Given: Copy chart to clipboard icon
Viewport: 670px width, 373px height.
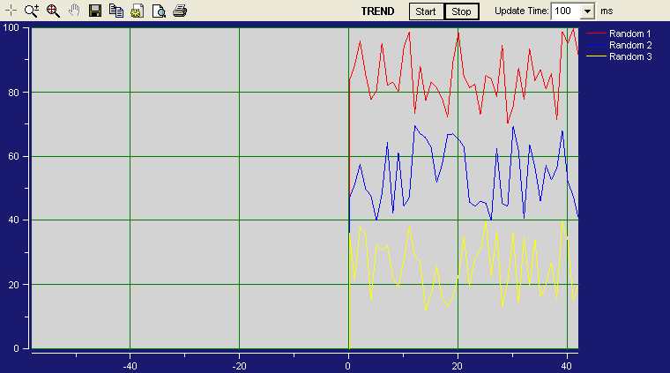Looking at the screenshot, I should tap(116, 11).
